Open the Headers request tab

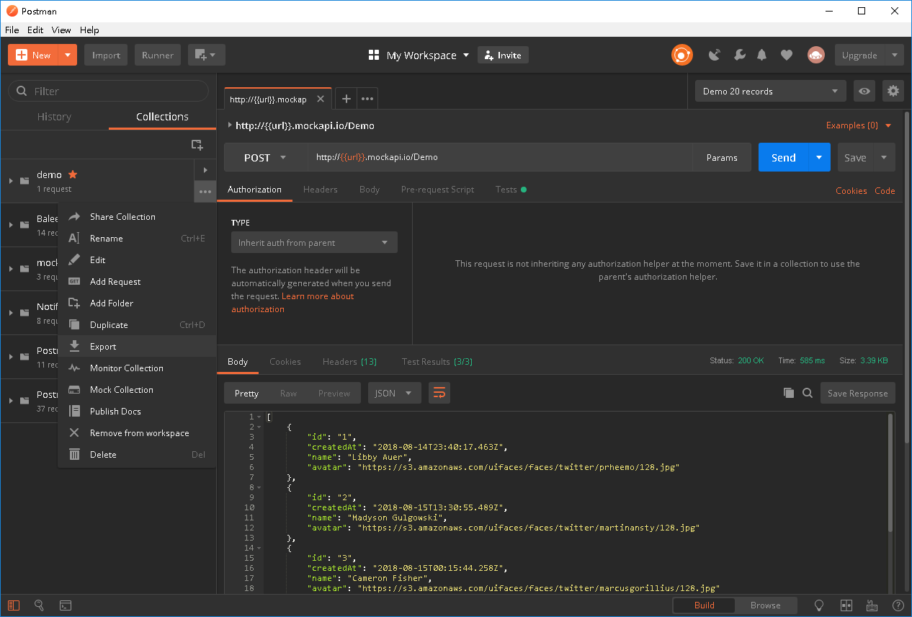321,190
